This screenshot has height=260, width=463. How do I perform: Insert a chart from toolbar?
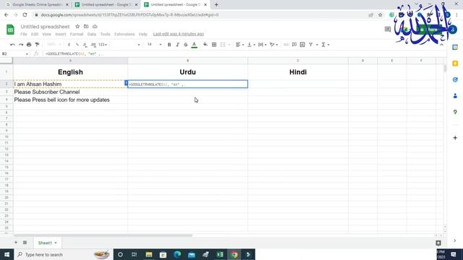point(302,45)
